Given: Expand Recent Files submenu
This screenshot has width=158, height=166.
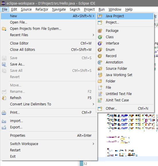Looking at the screenshot, I should click(x=93, y=35).
